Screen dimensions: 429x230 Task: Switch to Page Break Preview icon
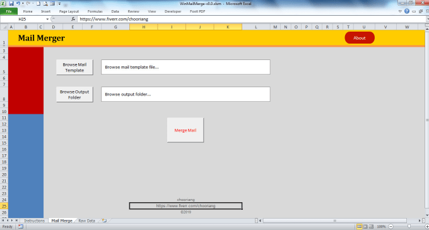point(371,227)
